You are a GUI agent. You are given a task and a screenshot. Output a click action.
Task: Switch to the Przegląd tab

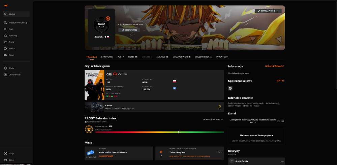(x=92, y=57)
